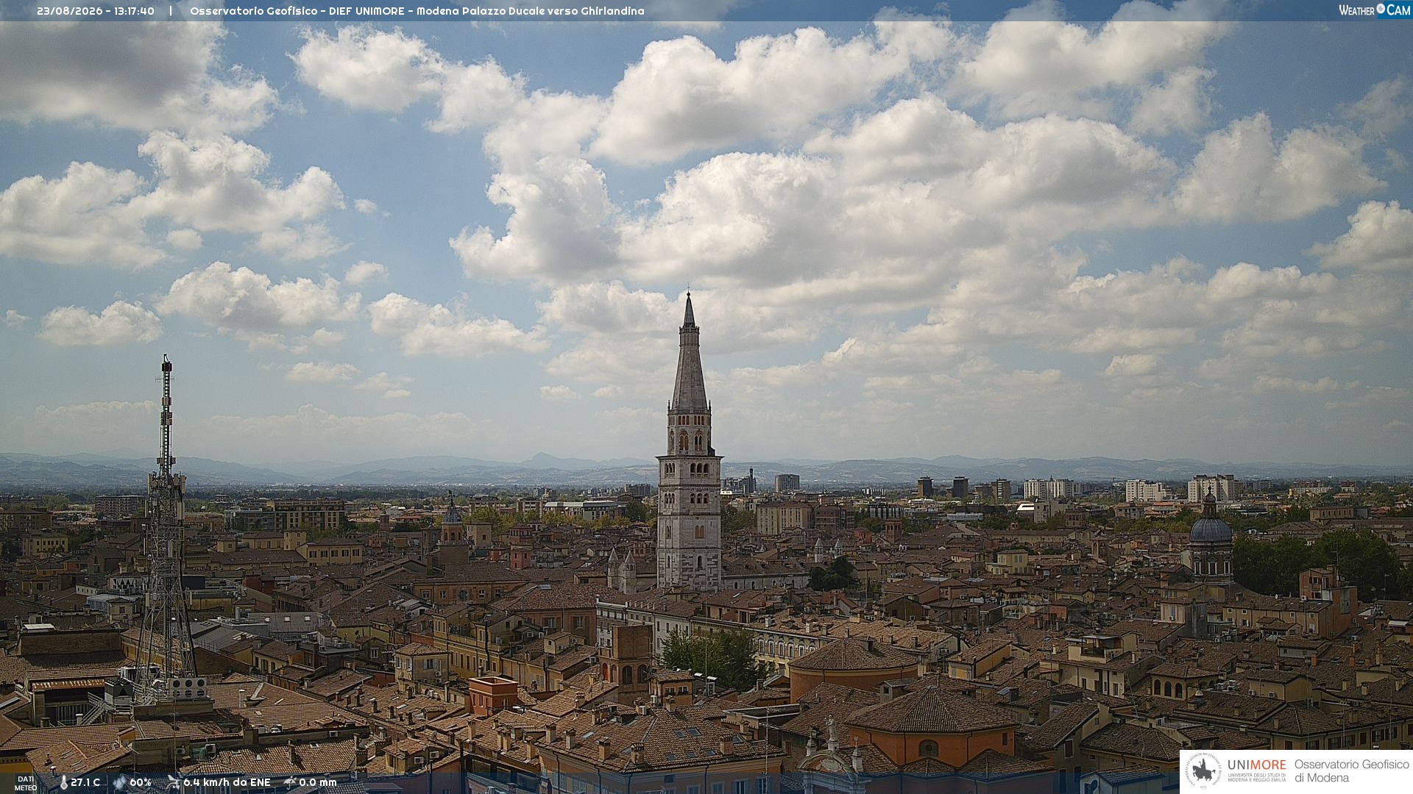This screenshot has width=1413, height=794.
Task: Click the thermometer temperature icon
Action: click(x=64, y=782)
